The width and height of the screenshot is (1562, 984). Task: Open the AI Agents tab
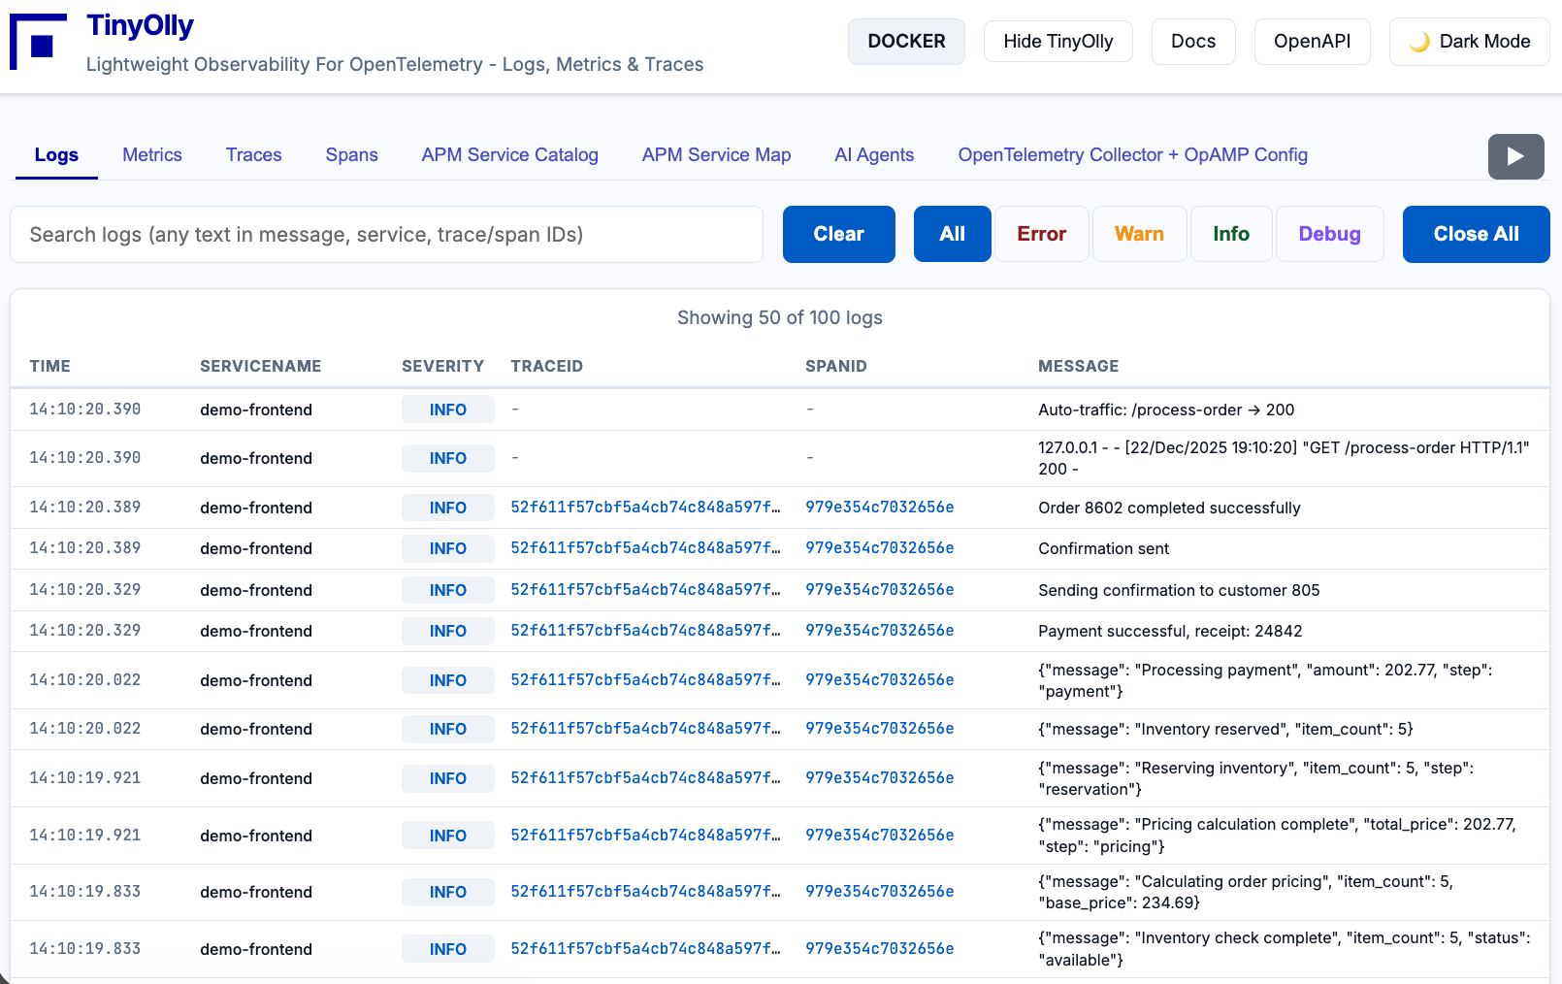click(x=873, y=155)
